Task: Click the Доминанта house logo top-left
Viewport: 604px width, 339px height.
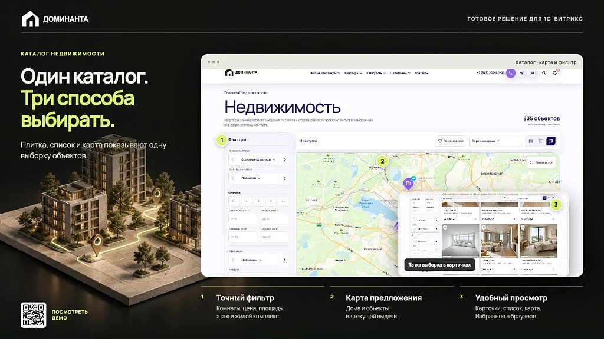Action: 30,19
